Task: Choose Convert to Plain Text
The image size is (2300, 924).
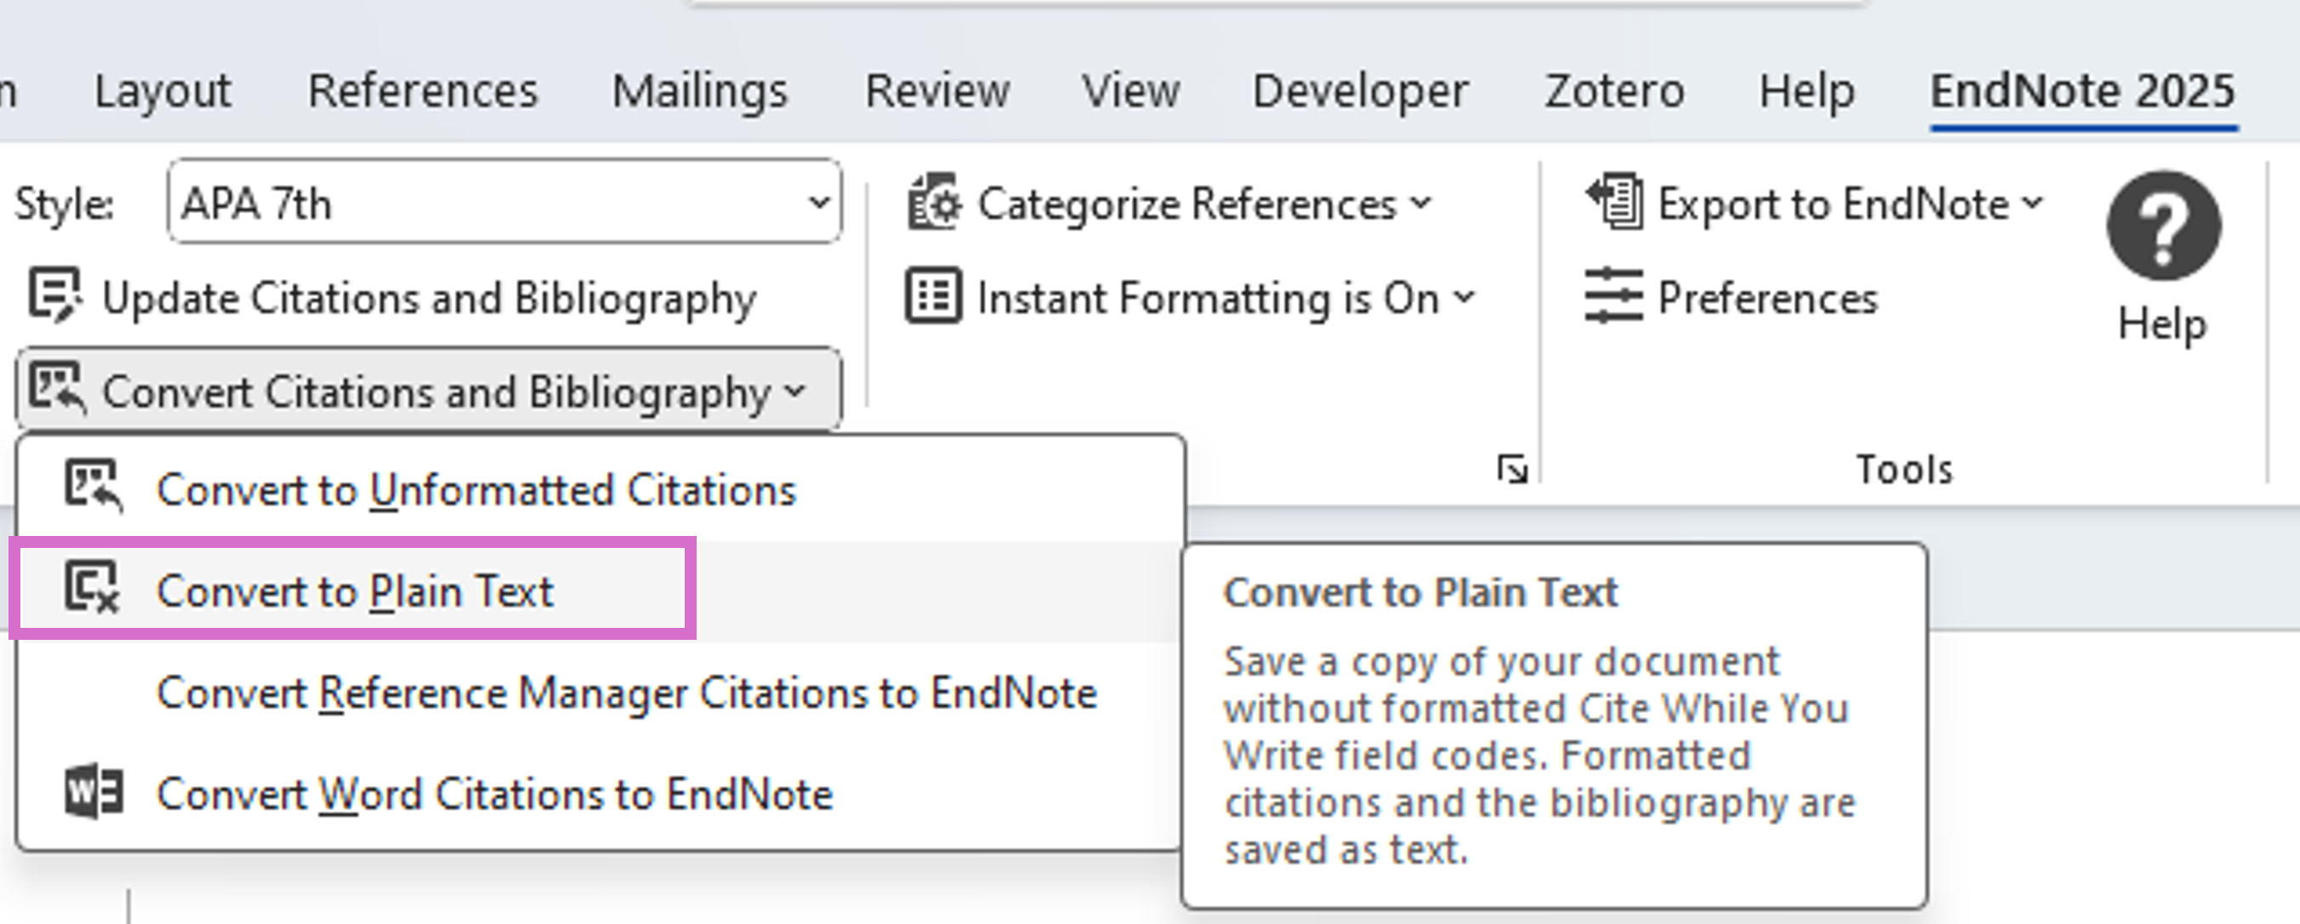Action: coord(356,591)
